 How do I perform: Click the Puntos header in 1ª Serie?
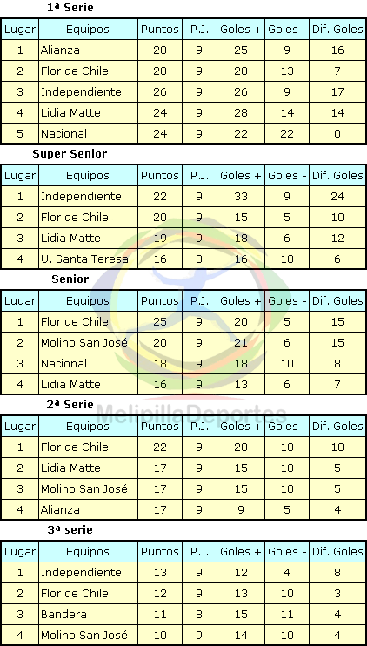(160, 30)
